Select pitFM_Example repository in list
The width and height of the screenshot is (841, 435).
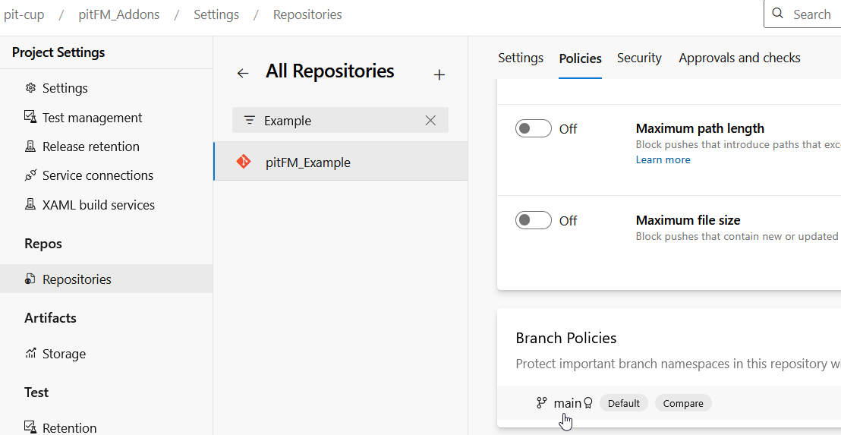307,162
